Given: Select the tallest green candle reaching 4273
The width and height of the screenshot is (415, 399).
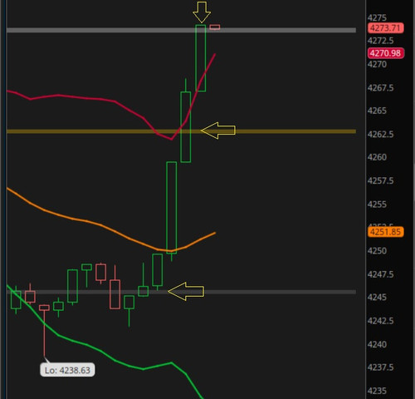Looking at the screenshot, I should (201, 58).
